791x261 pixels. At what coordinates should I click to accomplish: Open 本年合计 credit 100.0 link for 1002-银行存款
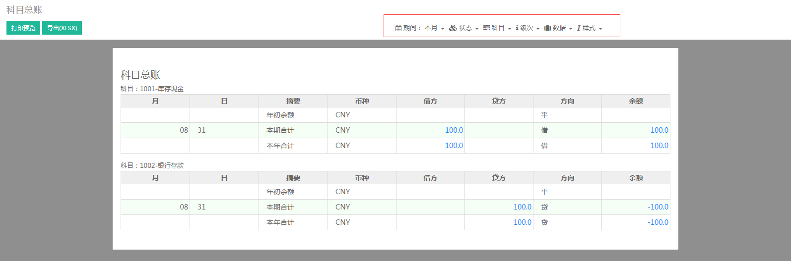[x=522, y=222]
